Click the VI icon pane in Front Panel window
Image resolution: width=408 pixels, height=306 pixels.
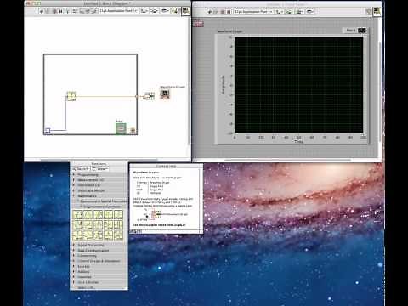377,11
